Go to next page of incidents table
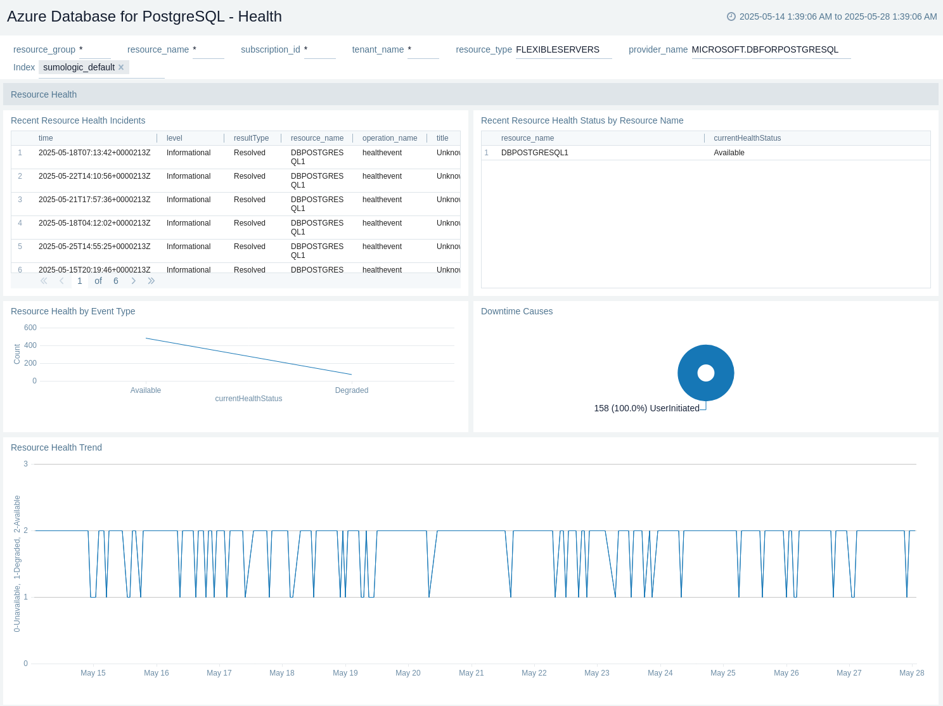The height and width of the screenshot is (706, 943). coord(133,281)
